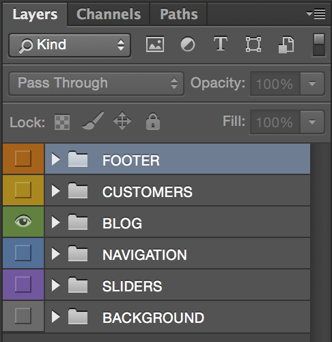This screenshot has width=332, height=342.
Task: Hide the BLOG group eye icon
Action: (23, 221)
